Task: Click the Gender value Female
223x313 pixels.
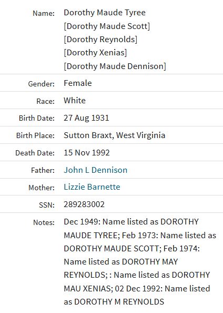Action: [78, 83]
